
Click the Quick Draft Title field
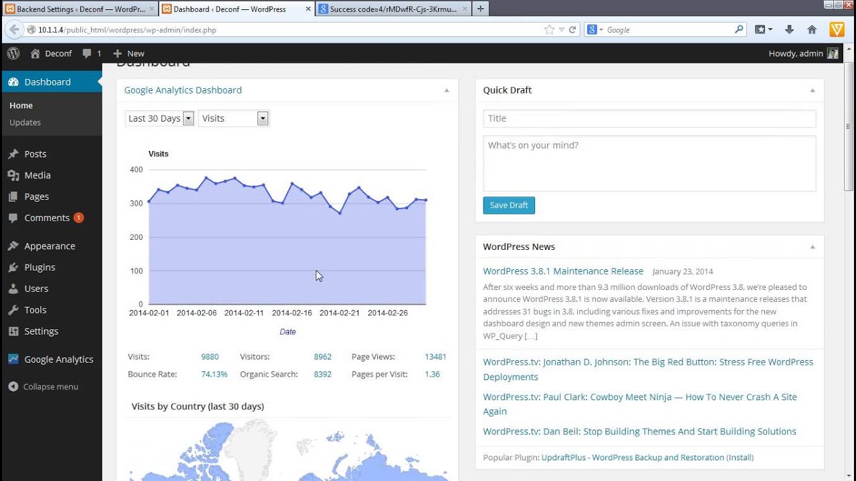tap(649, 118)
